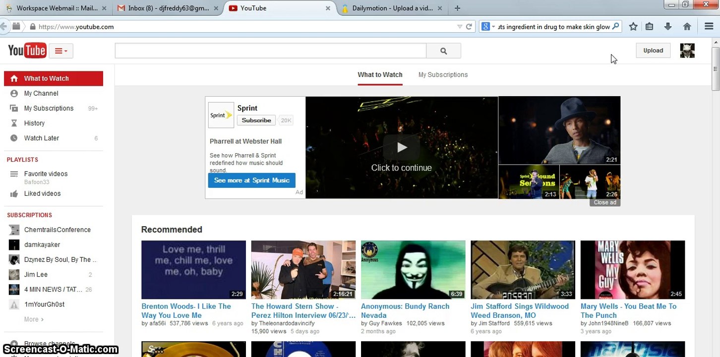
Task: Click See more at Sprint Music
Action: [x=251, y=180]
